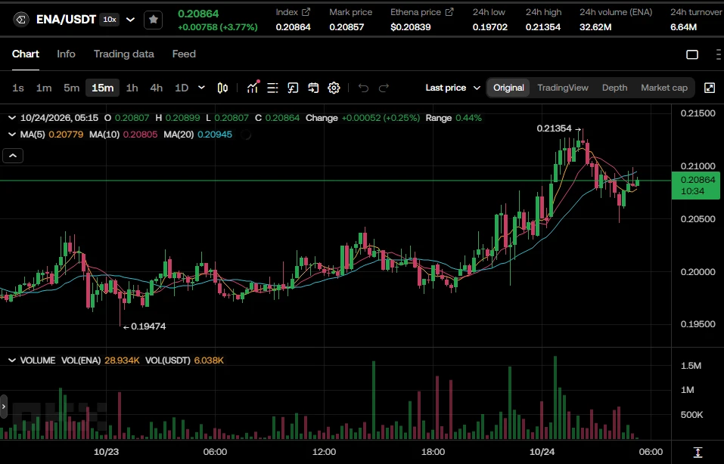Switch the chart panel layout using the rectangle icon
The image size is (724, 464).
pyautogui.click(x=692, y=54)
